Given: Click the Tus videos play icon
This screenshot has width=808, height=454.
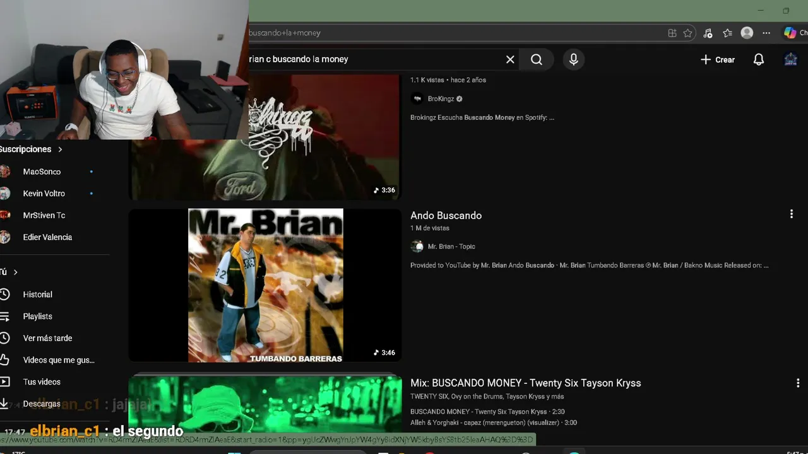Looking at the screenshot, I should point(4,382).
